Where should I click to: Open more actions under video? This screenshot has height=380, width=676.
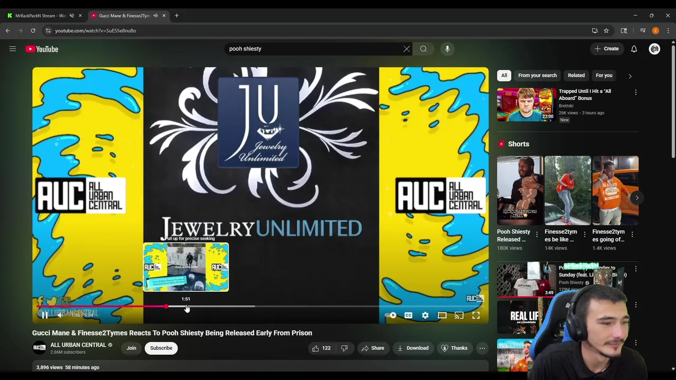click(x=482, y=348)
